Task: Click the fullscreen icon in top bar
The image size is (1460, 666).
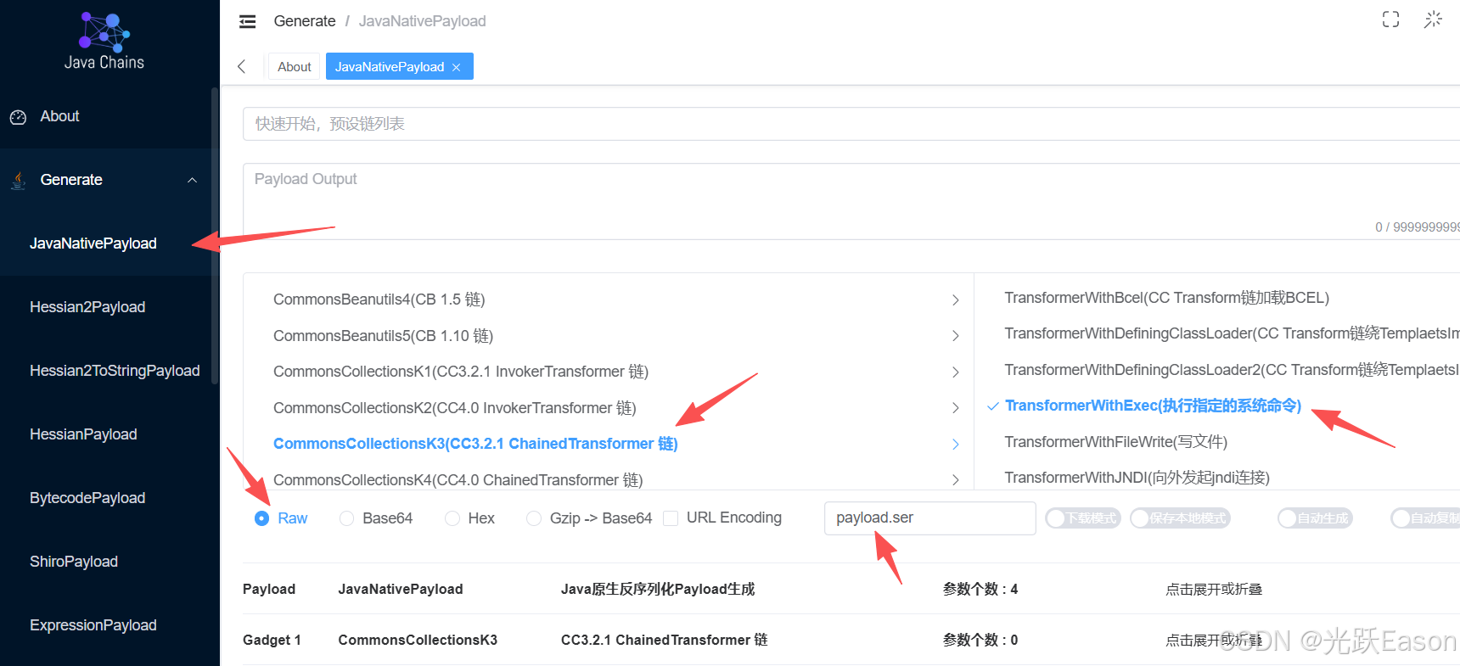Action: click(x=1390, y=20)
